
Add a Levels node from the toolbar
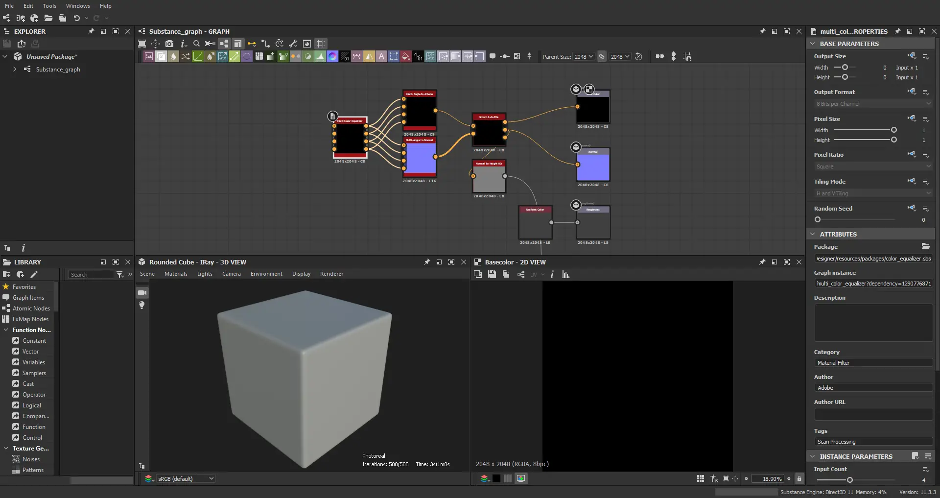(320, 57)
